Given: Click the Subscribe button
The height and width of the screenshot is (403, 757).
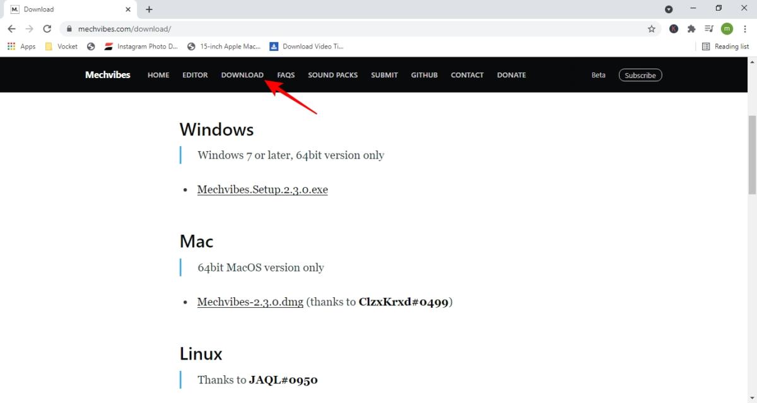Looking at the screenshot, I should 640,75.
